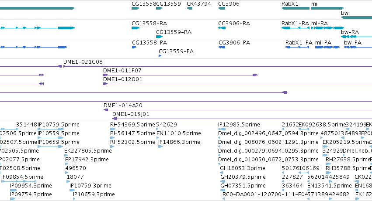Open the EN13541.5prime label
372x201 pixels.
(x=330, y=186)
